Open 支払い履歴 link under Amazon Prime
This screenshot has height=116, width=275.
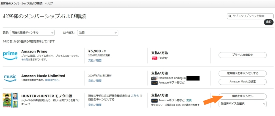click(95, 60)
